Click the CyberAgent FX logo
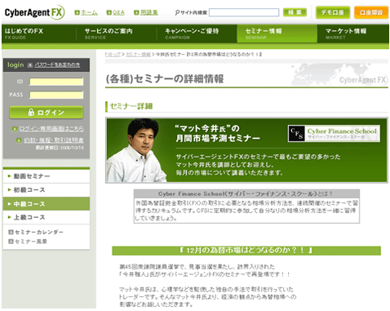The height and width of the screenshot is (311, 390). (x=34, y=12)
